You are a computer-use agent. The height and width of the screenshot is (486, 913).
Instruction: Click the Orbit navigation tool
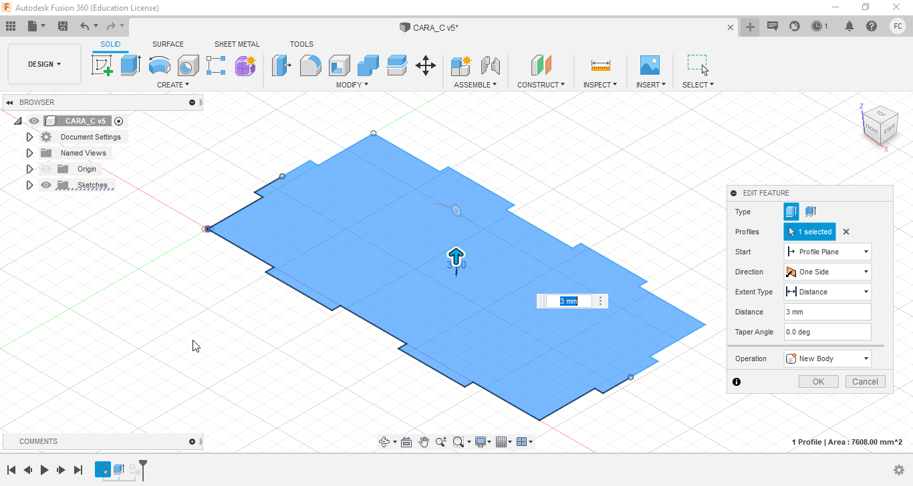point(384,441)
